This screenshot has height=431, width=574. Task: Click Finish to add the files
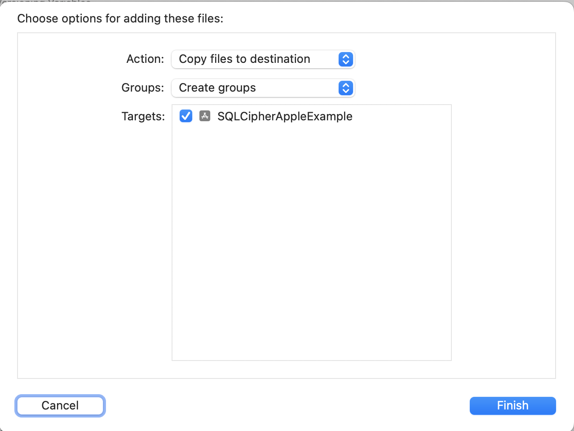[x=513, y=406]
